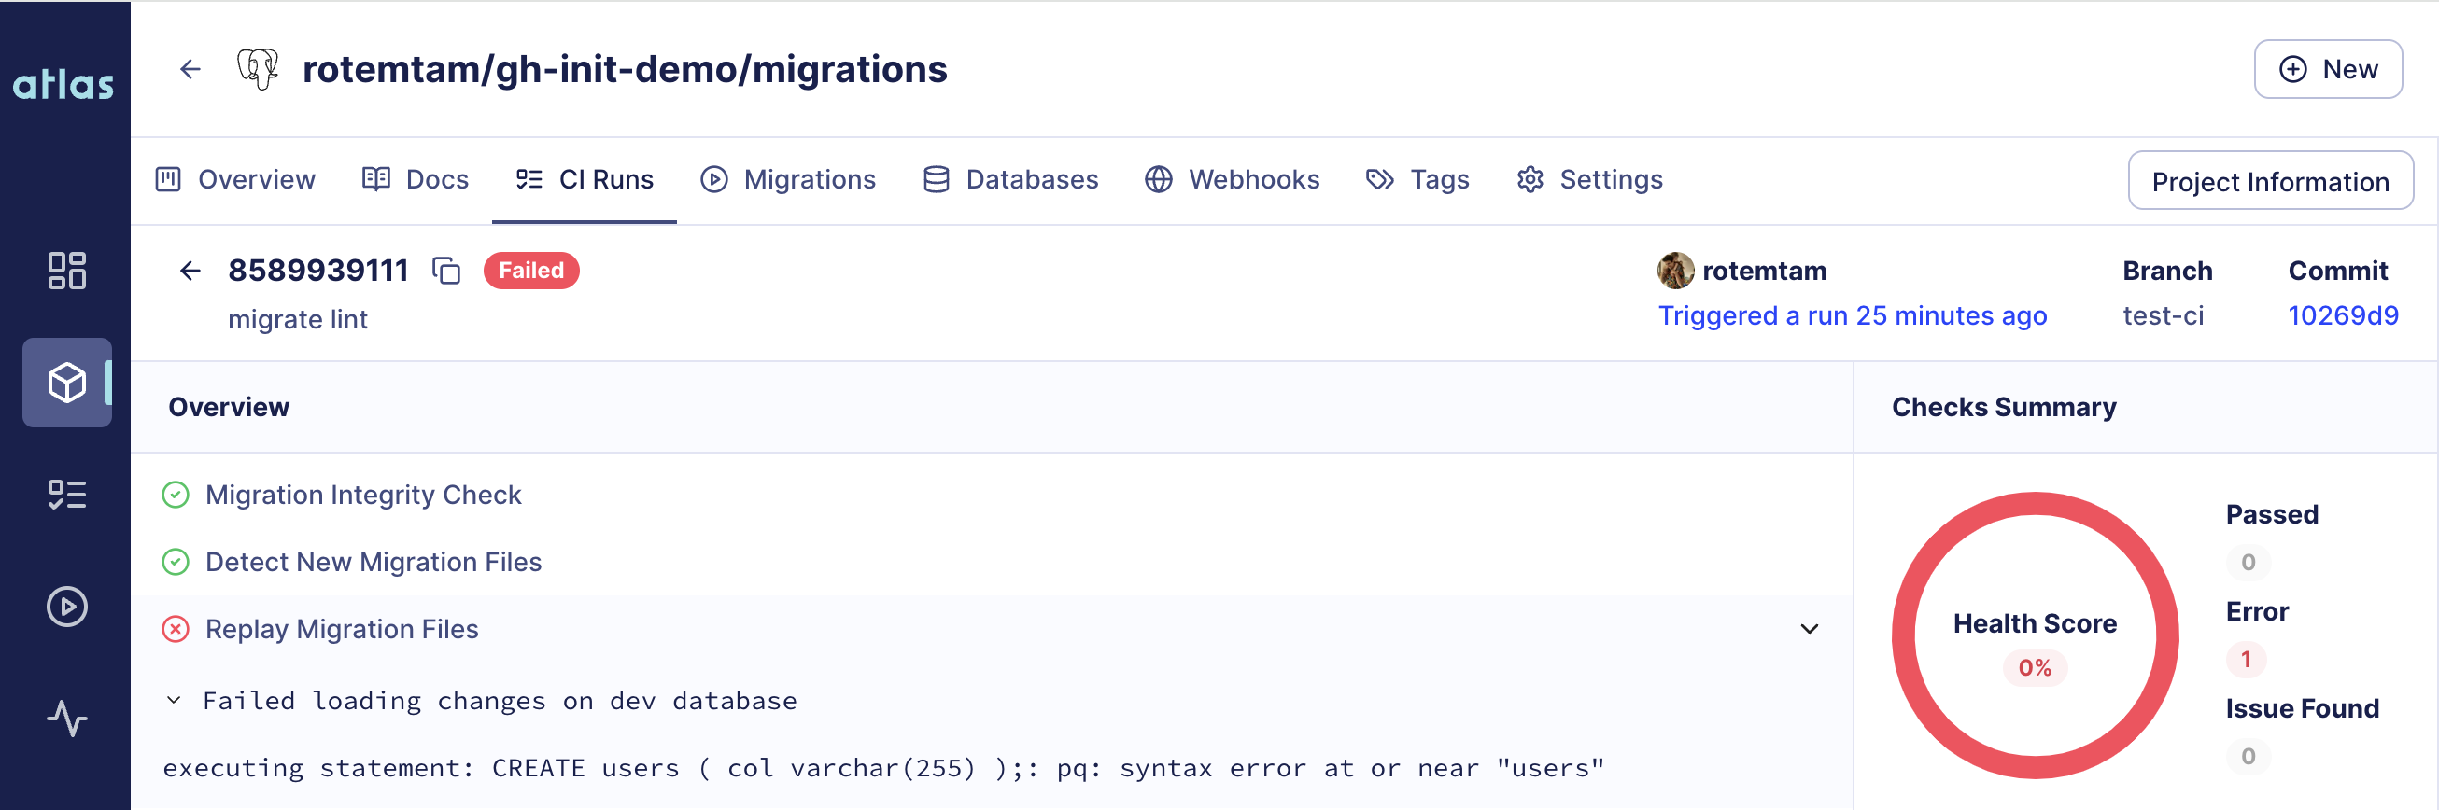Collapse the Failed loading changes section
2439x810 pixels.
174,700
